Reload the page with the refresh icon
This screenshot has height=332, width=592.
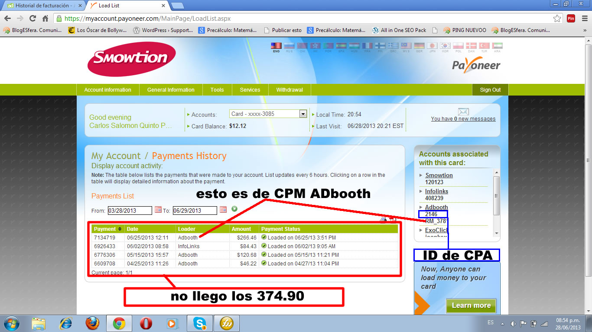click(x=33, y=19)
